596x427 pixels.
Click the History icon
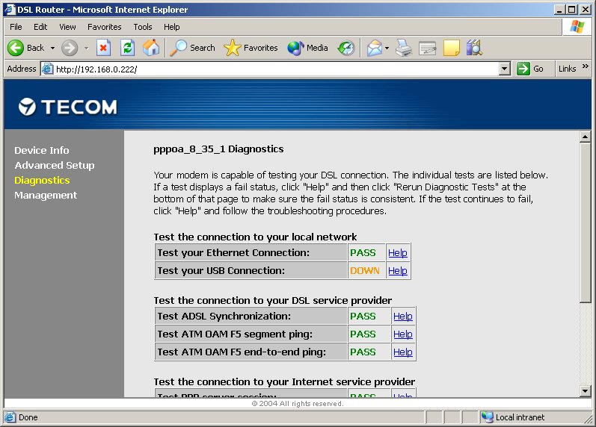click(346, 48)
